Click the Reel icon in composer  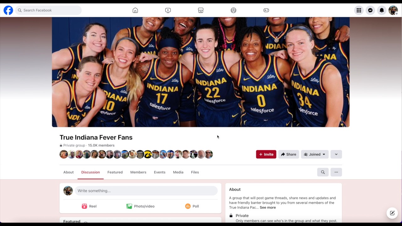84,206
